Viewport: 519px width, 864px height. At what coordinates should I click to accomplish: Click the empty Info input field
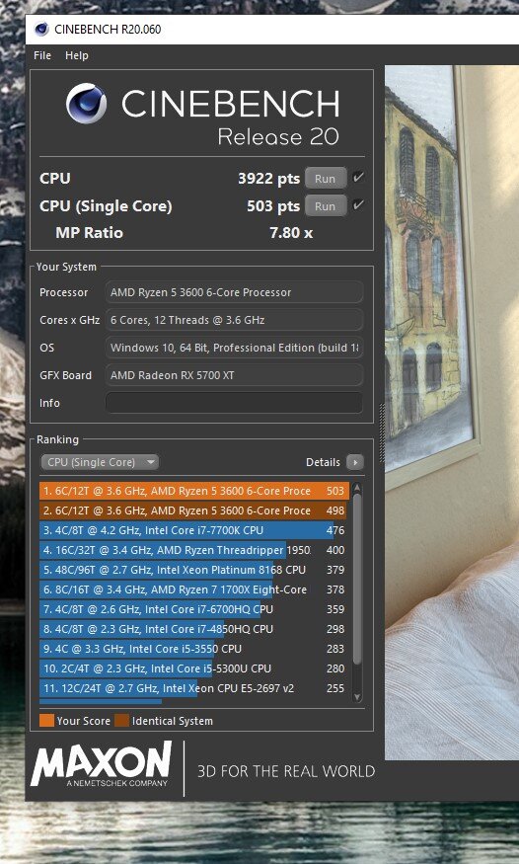(x=234, y=403)
